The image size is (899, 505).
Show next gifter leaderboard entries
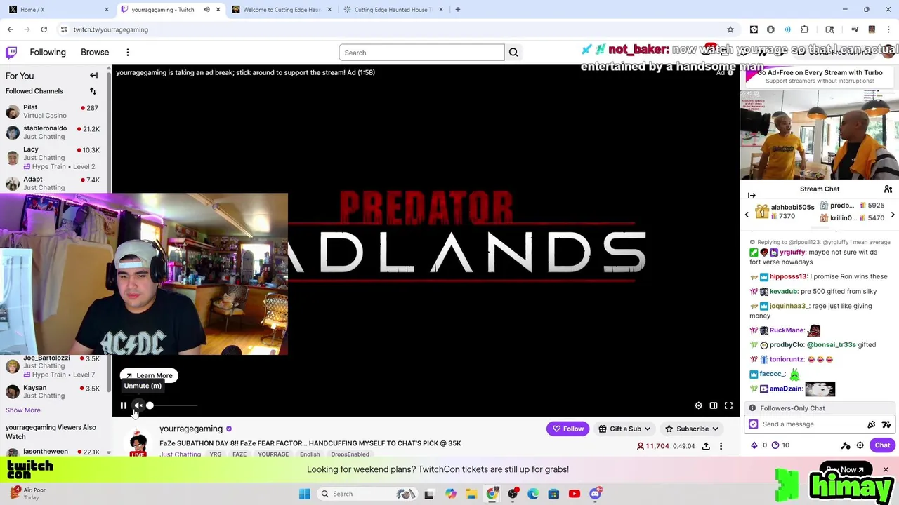click(x=893, y=214)
